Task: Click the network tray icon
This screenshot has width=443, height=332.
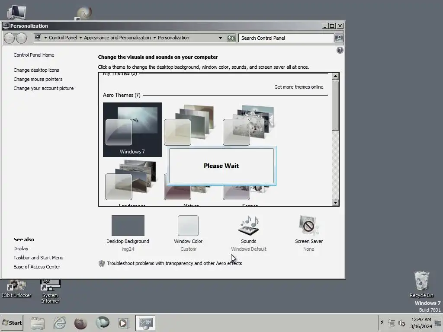Action: (391, 322)
